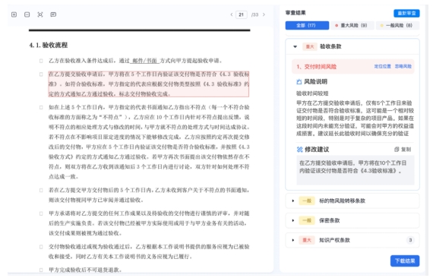Click the bullet before 甲方承诺将对乙方提交

pos(41,213)
